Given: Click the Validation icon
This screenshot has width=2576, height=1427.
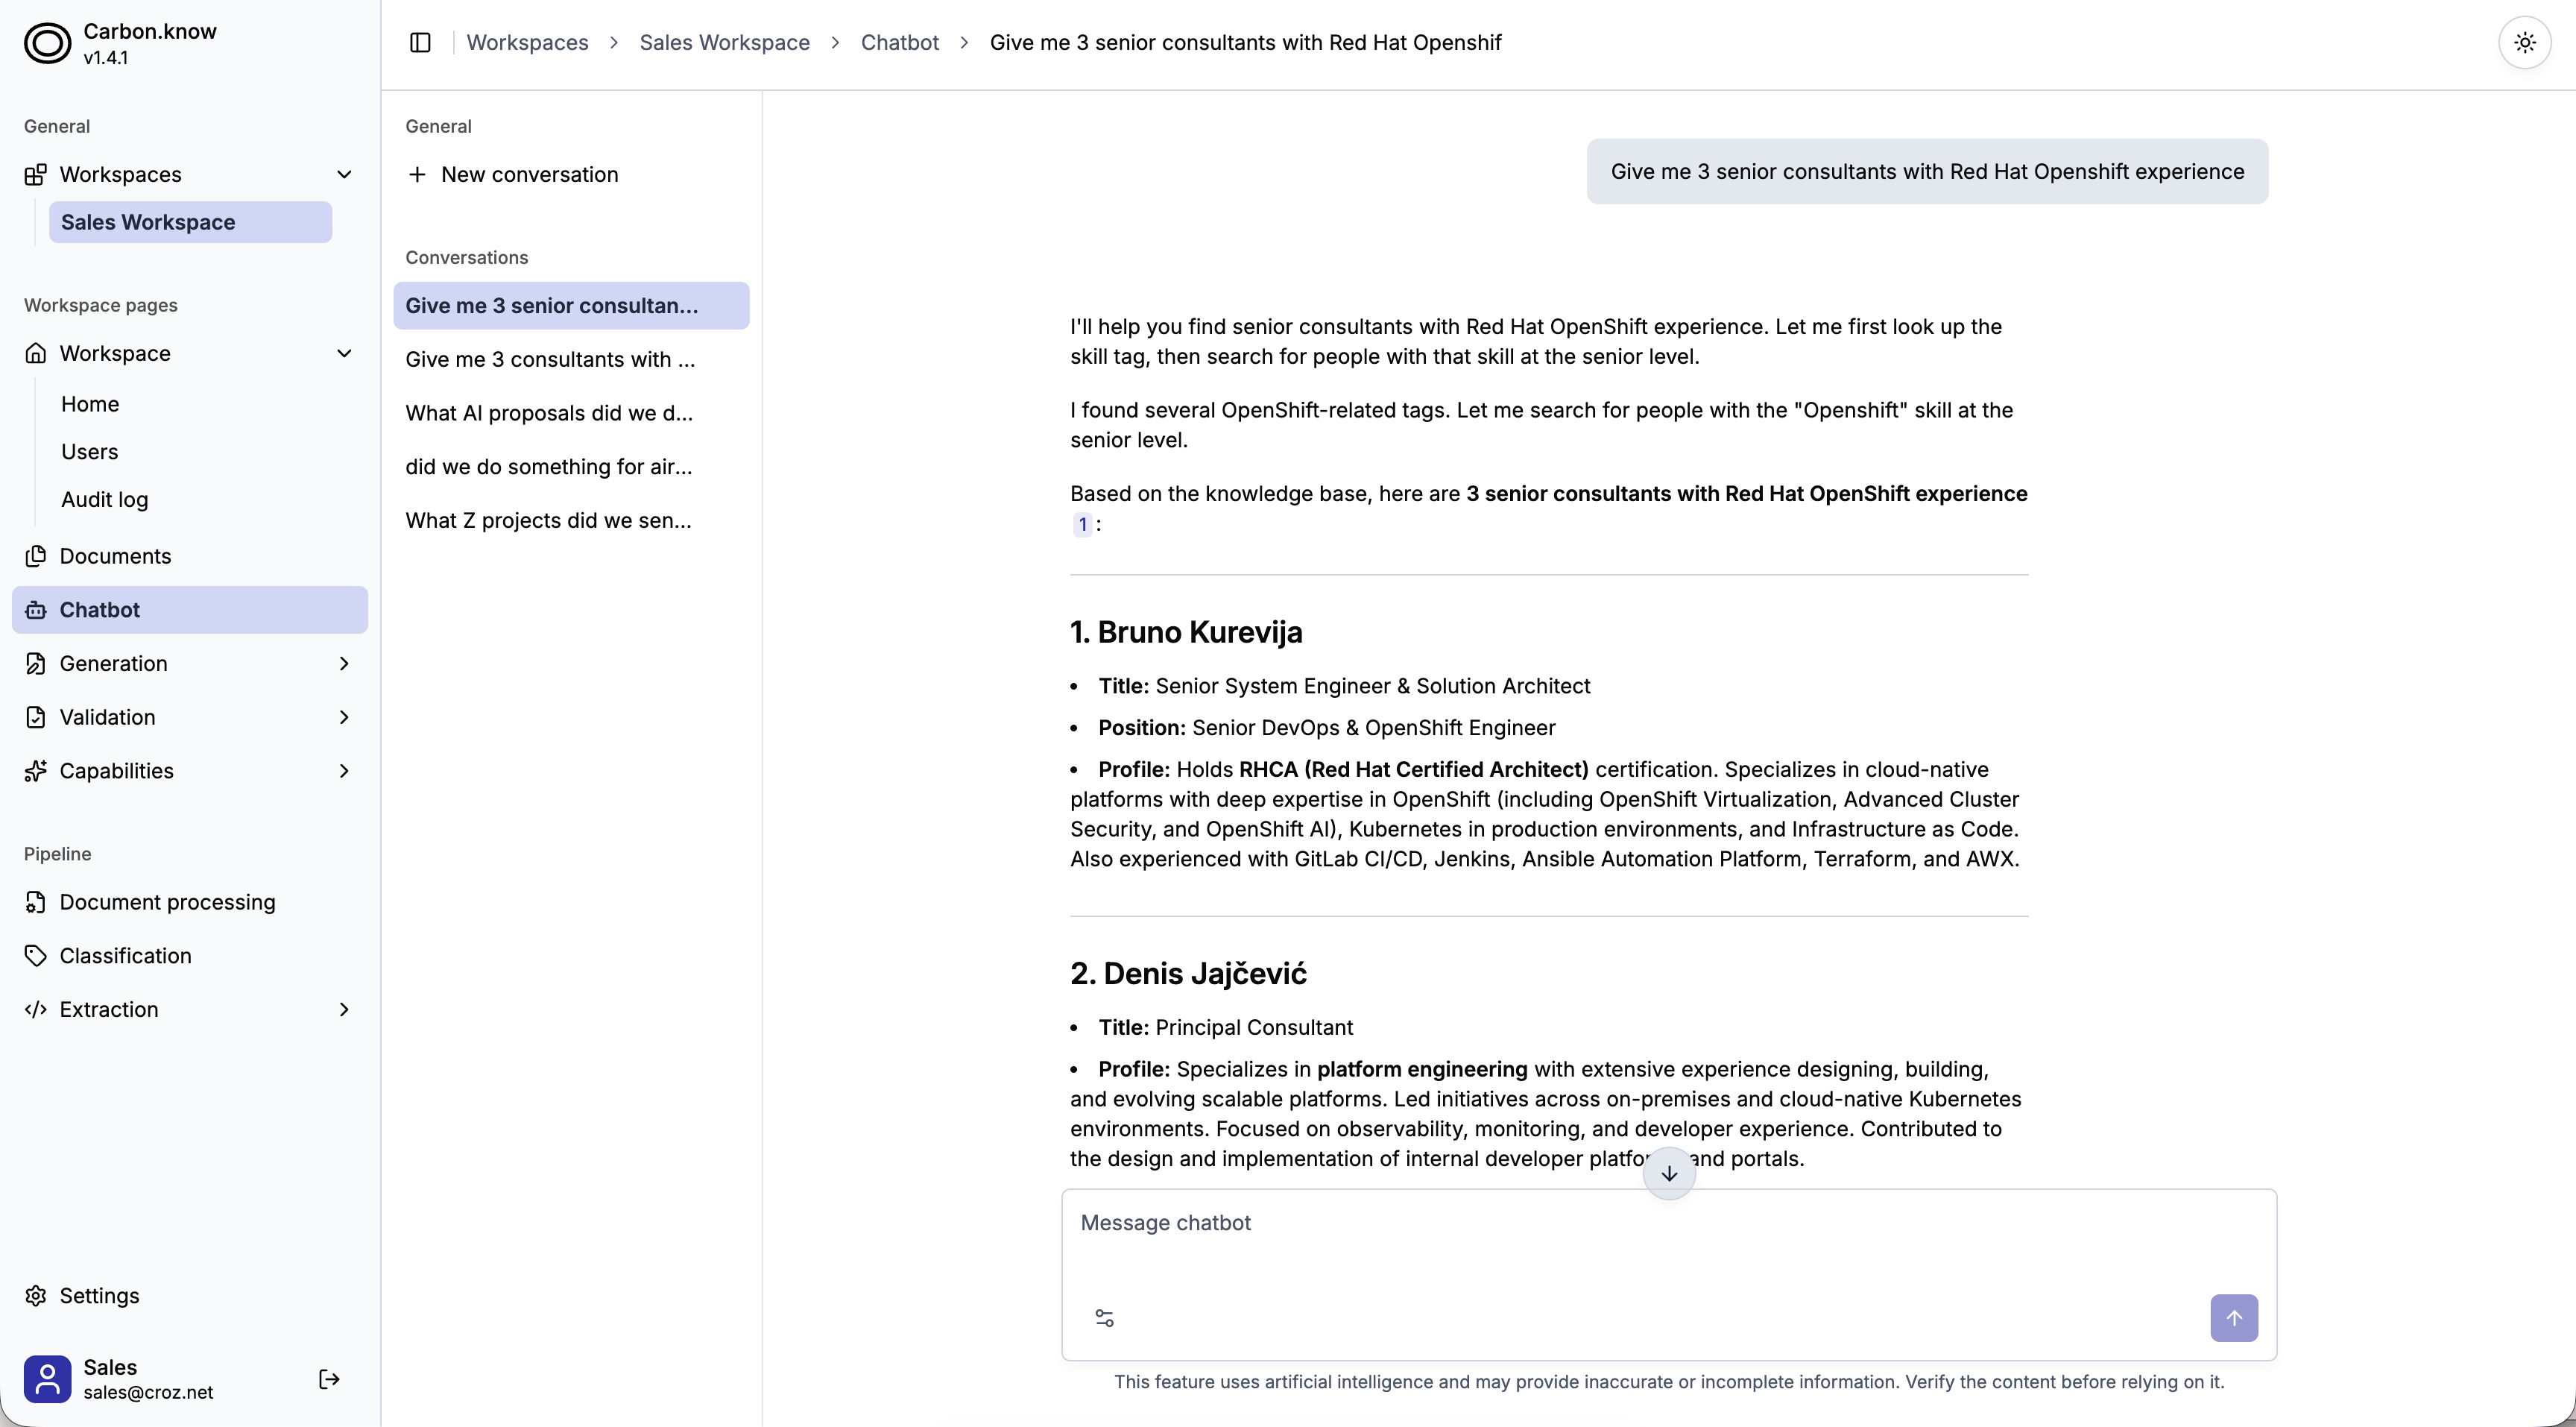Looking at the screenshot, I should click(x=36, y=717).
